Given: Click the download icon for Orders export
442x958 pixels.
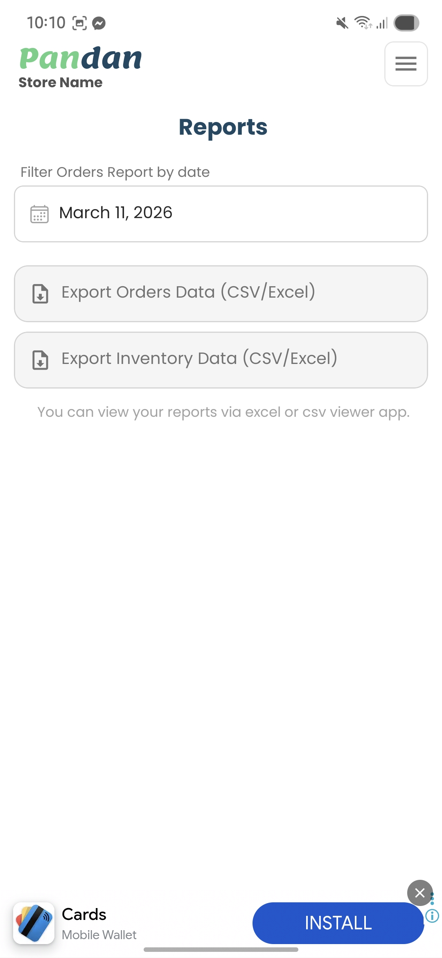Looking at the screenshot, I should (40, 294).
